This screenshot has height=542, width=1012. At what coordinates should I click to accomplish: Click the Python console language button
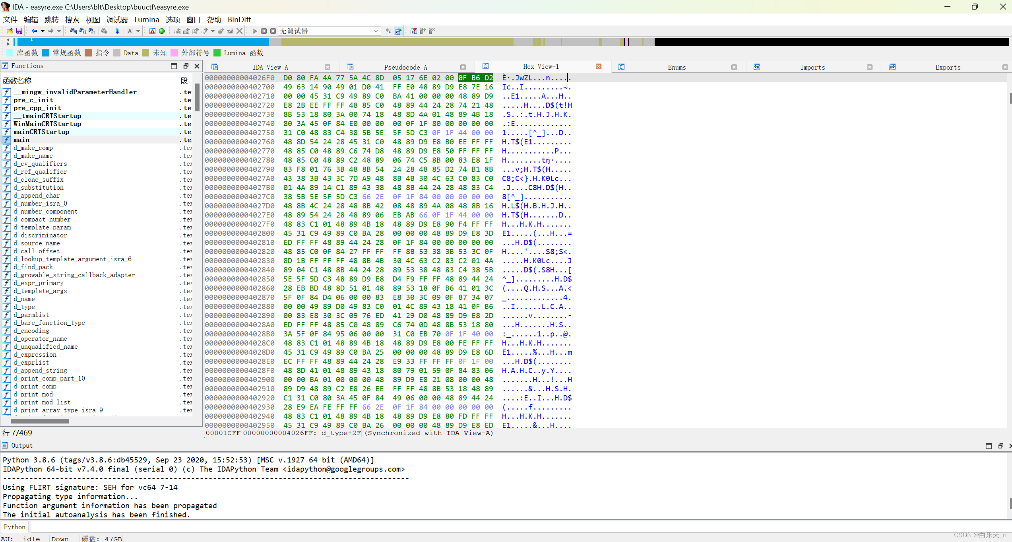pyautogui.click(x=15, y=527)
